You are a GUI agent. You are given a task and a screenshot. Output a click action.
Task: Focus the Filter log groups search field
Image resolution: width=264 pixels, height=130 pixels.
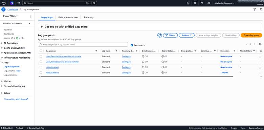[x=83, y=44]
